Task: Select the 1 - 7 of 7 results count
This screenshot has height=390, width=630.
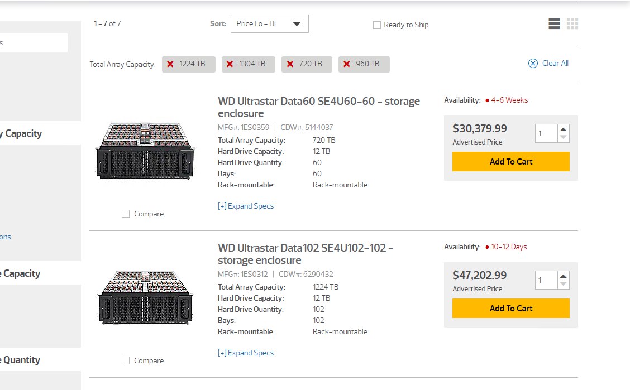Action: (107, 23)
